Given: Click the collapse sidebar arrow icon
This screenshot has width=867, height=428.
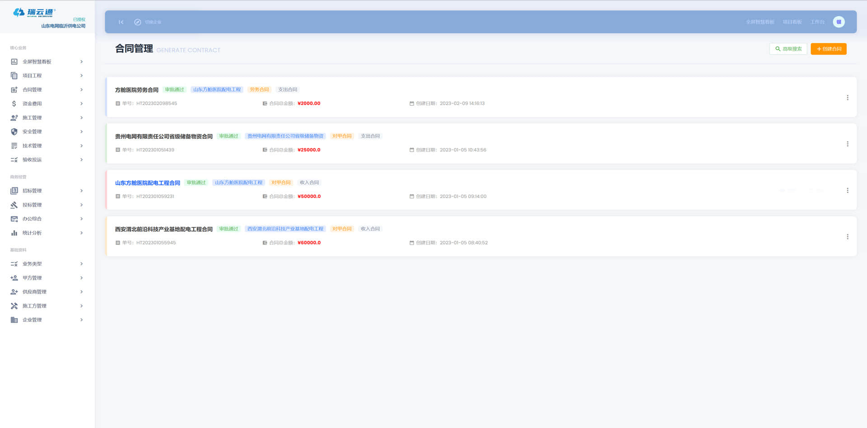Looking at the screenshot, I should (x=121, y=22).
